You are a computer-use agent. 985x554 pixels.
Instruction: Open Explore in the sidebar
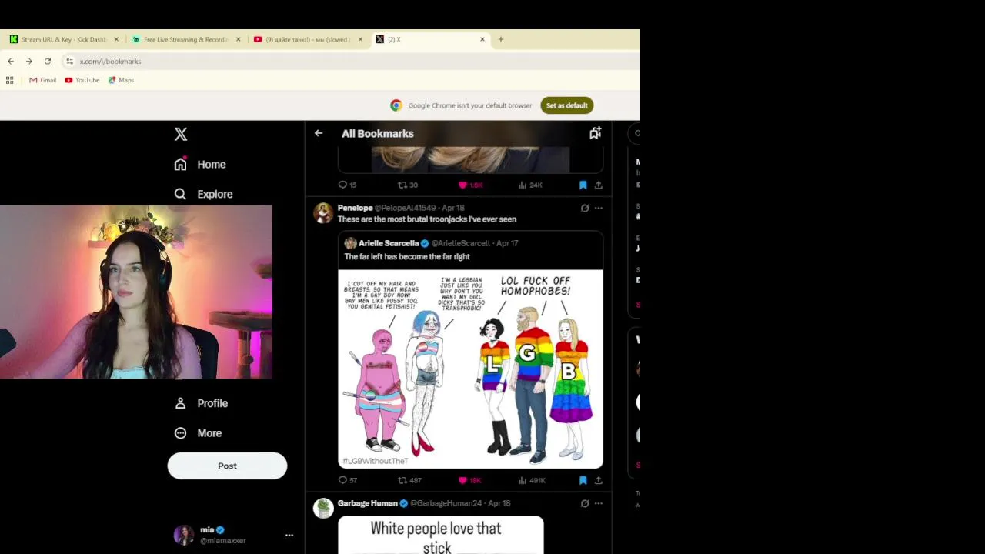tap(203, 194)
